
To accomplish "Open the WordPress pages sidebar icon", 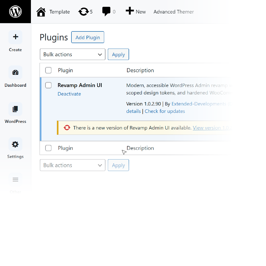I will pos(15,109).
